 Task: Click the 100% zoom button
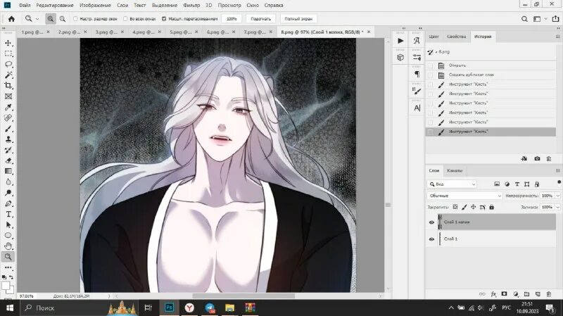(232, 19)
